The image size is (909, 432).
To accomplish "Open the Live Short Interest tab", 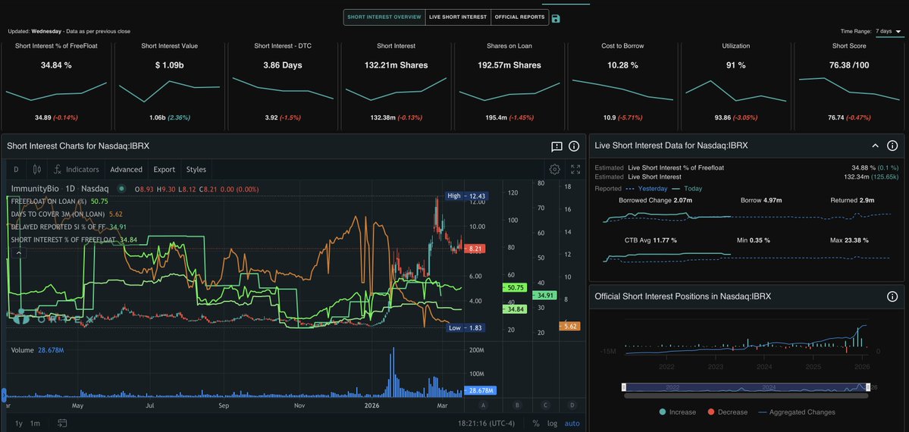I will tap(458, 17).
